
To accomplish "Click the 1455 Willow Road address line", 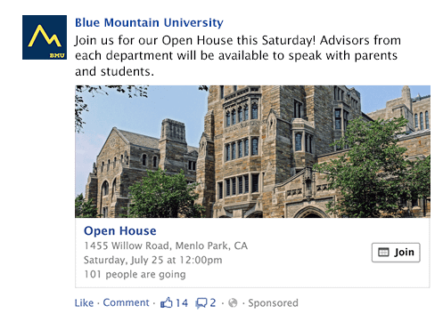I will pyautogui.click(x=166, y=246).
